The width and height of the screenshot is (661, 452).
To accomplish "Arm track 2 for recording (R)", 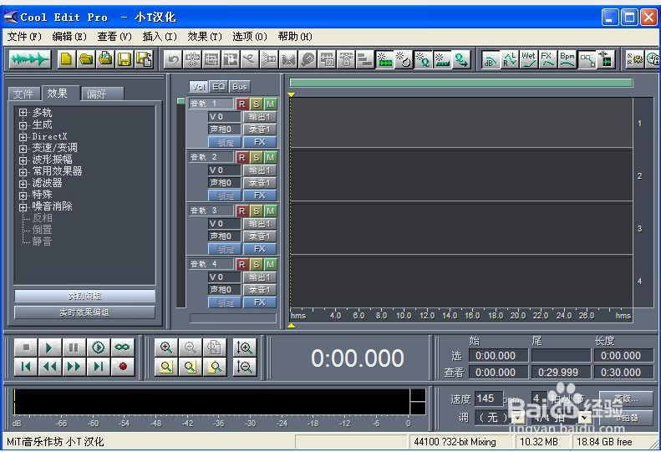I will [242, 157].
